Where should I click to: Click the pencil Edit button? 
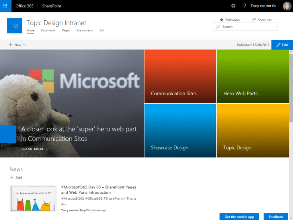(282, 45)
